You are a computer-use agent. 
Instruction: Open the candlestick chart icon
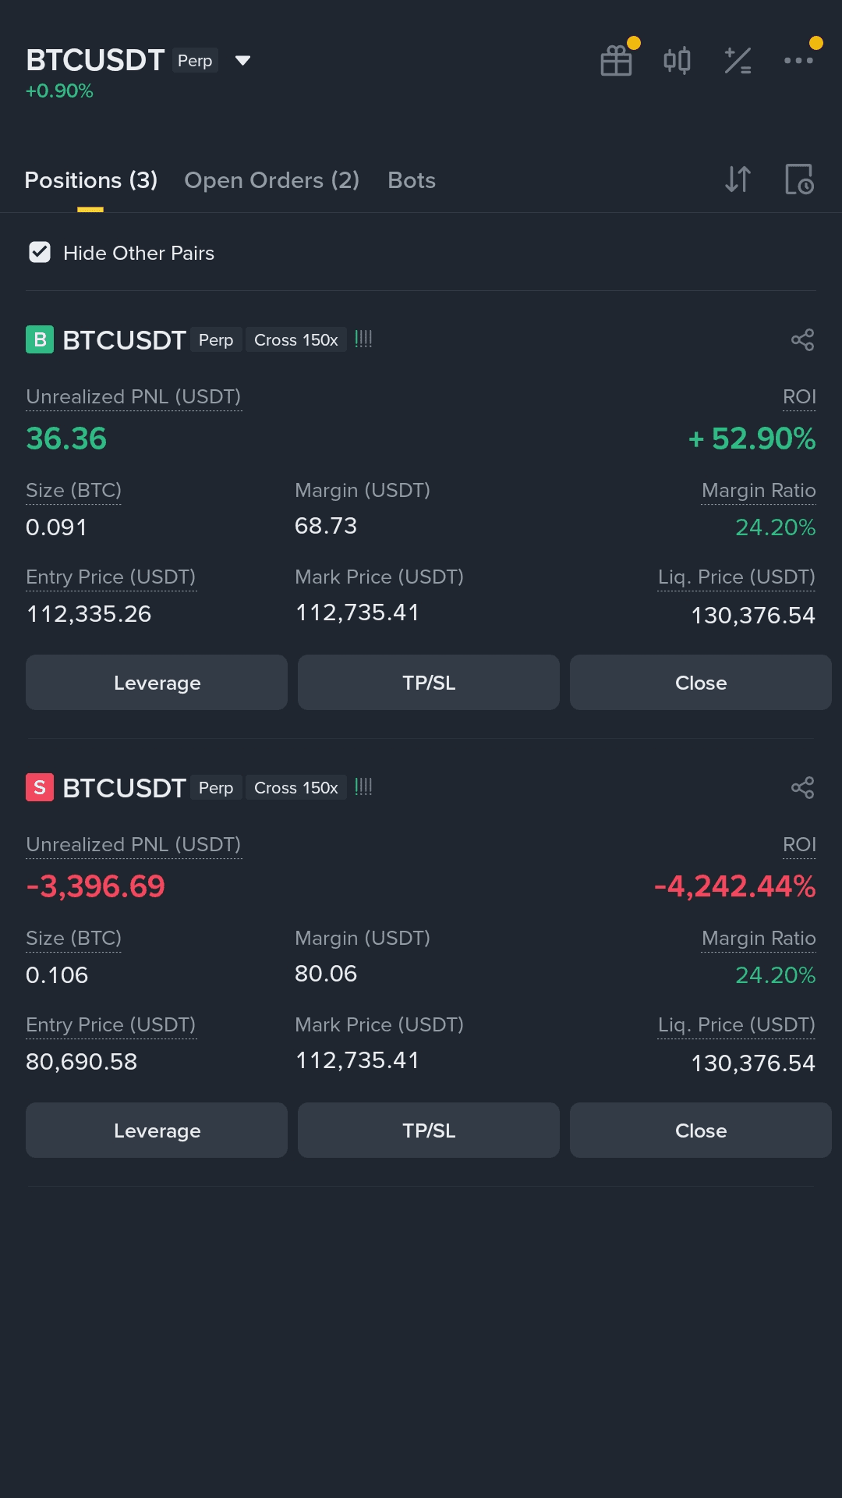[x=677, y=60]
